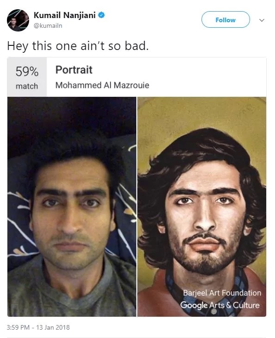Open the left selfie photo
275x338 pixels.
click(72, 207)
